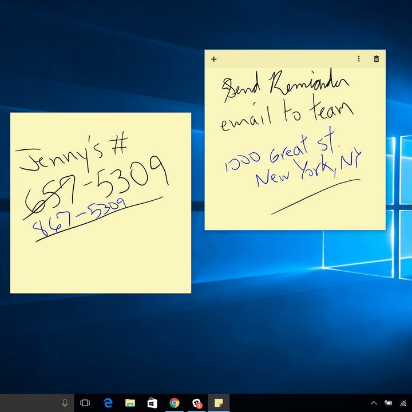Image resolution: width=412 pixels, height=412 pixels.
Task: Open the Windows Store from the taskbar
Action: click(x=152, y=403)
